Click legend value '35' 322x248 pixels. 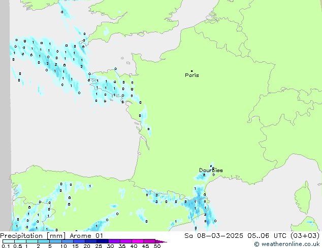pyautogui.click(x=122, y=246)
